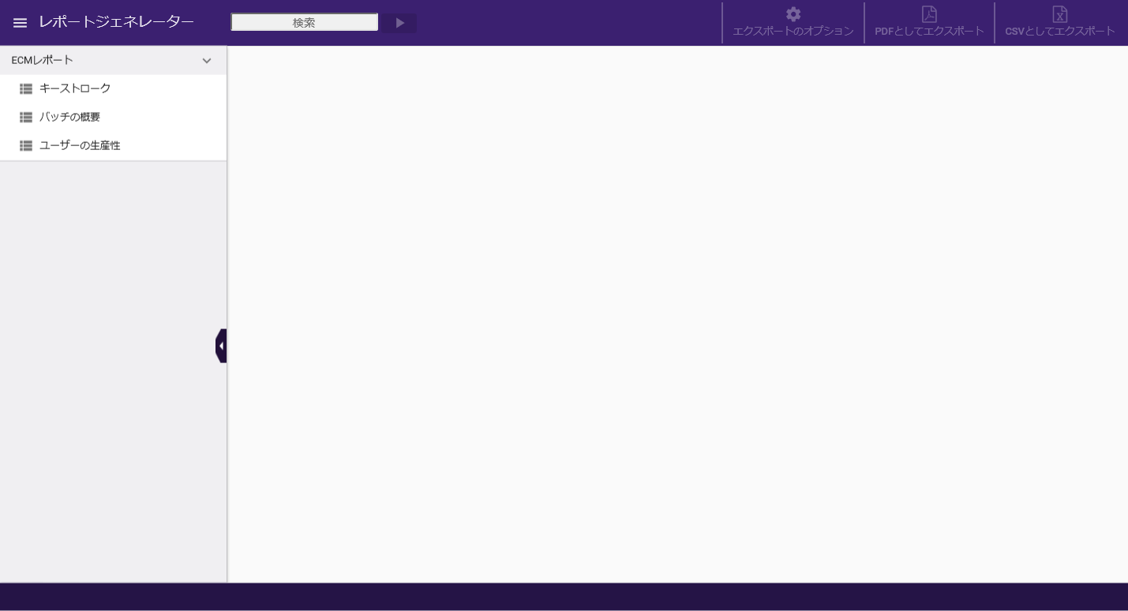Viewport: 1128px width, 611px height.
Task: Run search with the play arrow button
Action: pos(400,23)
